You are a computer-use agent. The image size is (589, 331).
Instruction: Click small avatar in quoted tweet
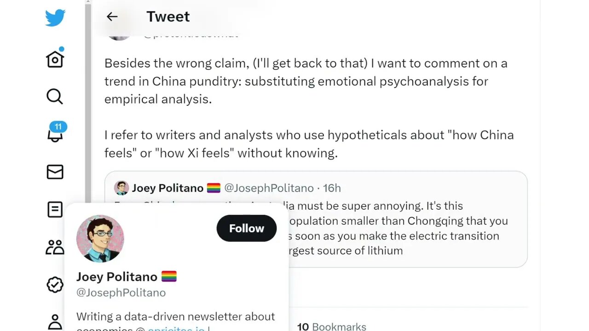point(121,188)
